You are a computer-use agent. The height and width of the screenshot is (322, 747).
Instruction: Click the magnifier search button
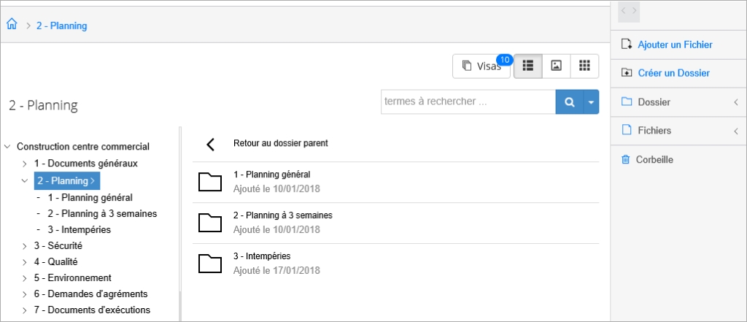click(569, 101)
